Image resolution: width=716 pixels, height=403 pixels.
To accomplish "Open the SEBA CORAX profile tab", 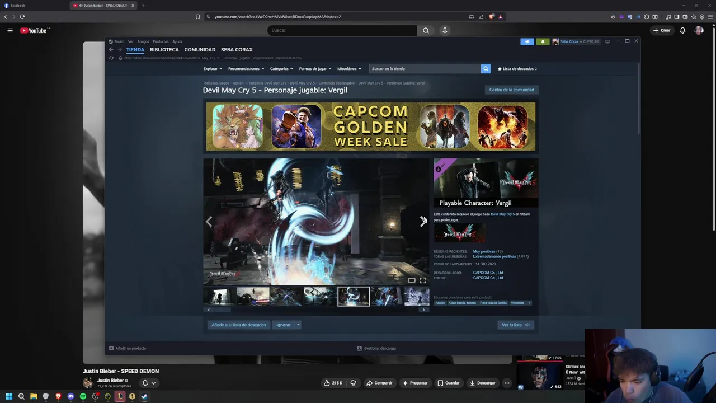I will point(237,50).
